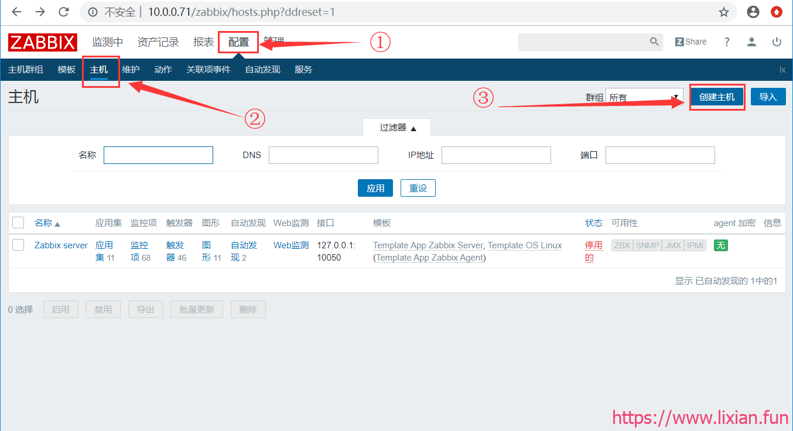View site info for the 不安全 warning

tap(112, 12)
